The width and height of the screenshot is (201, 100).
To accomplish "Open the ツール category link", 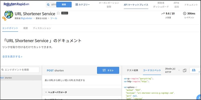I will coord(54,18).
